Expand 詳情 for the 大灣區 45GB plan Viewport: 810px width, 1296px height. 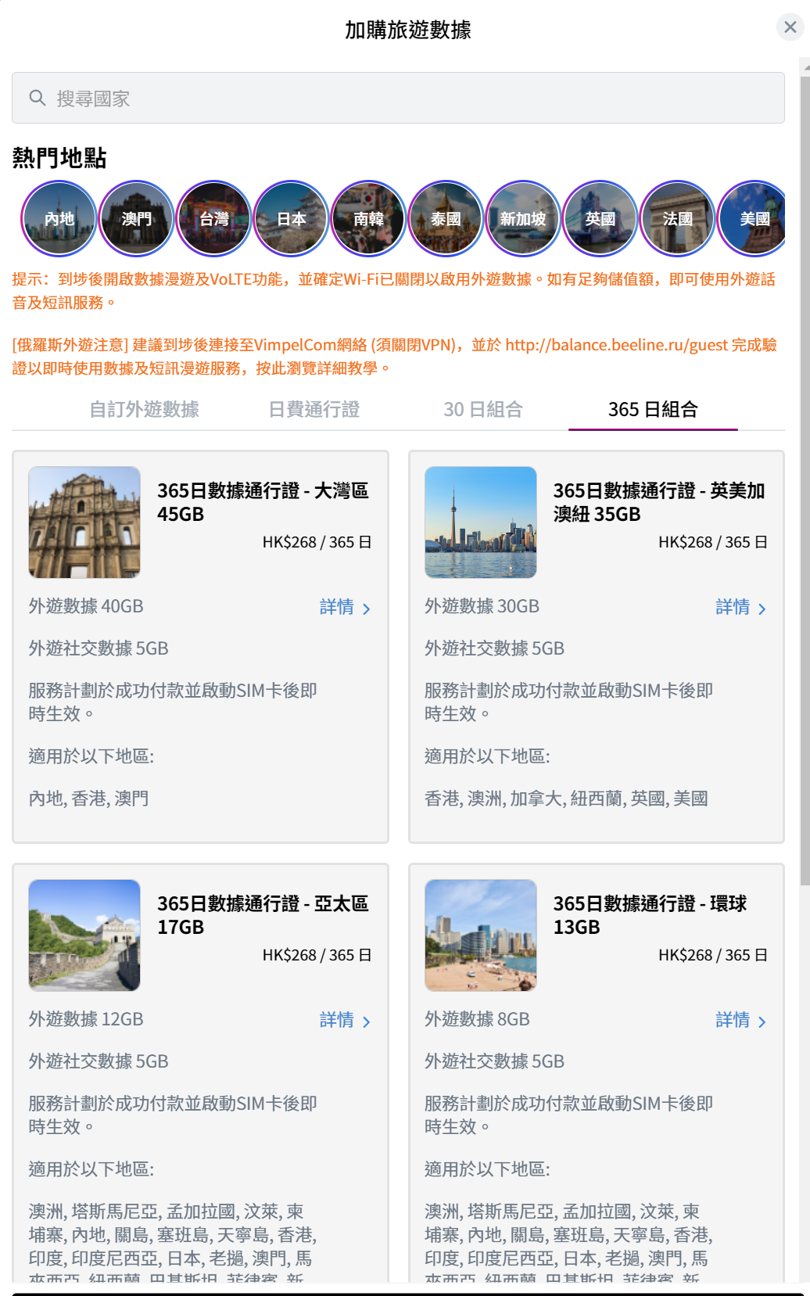pos(345,607)
